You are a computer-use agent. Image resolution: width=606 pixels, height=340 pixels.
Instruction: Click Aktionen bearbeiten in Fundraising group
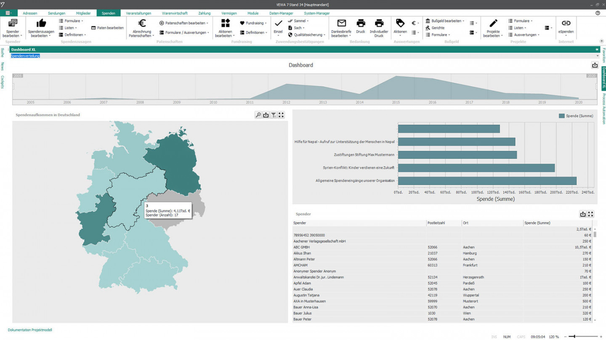pos(225,28)
